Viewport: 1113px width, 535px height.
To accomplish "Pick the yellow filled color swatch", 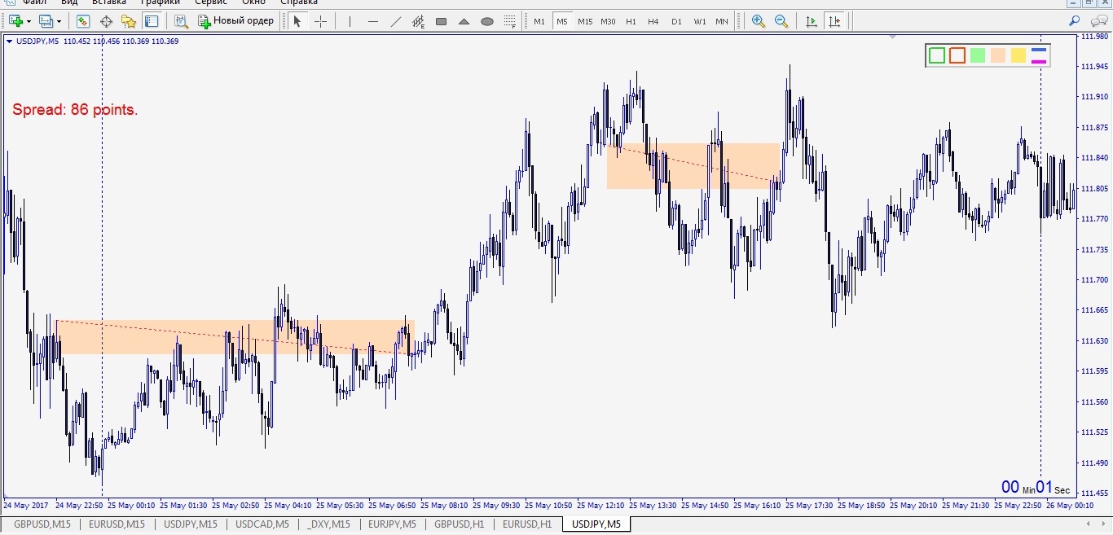I will (x=1018, y=55).
